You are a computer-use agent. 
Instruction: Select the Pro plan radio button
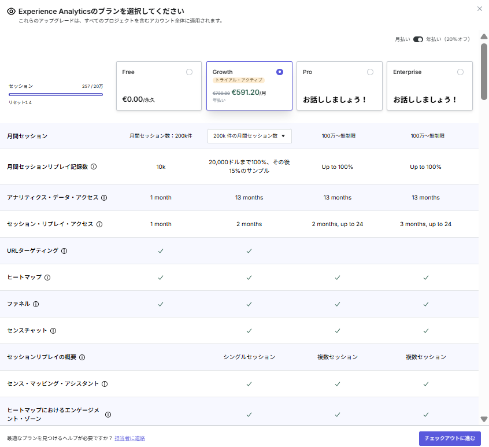[370, 72]
